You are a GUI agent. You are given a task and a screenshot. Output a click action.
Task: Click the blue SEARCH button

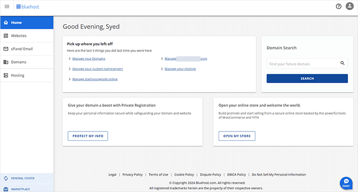(x=307, y=78)
